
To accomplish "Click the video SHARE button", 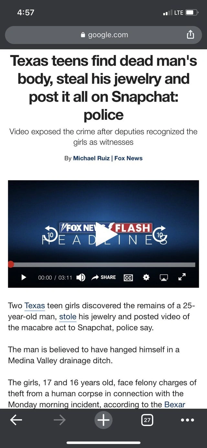I will pyautogui.click(x=104, y=277).
